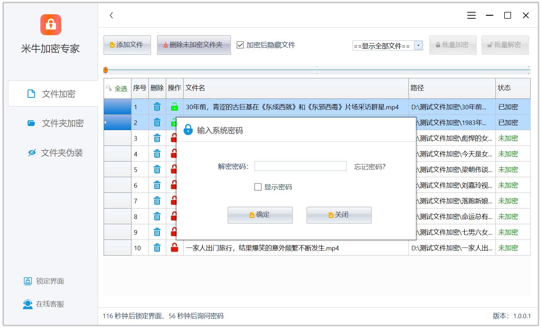The height and width of the screenshot is (329, 541).
Task: Click the back arrow at top left
Action: click(x=111, y=15)
